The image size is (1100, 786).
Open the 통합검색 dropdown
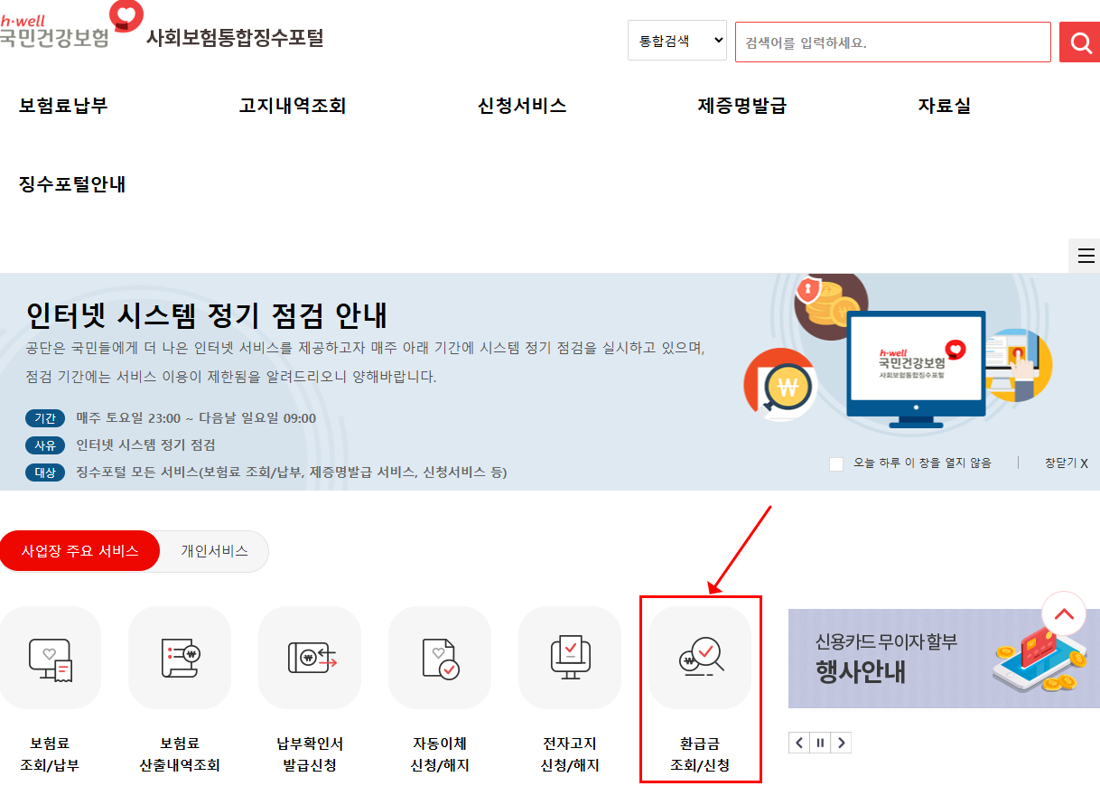pyautogui.click(x=676, y=41)
